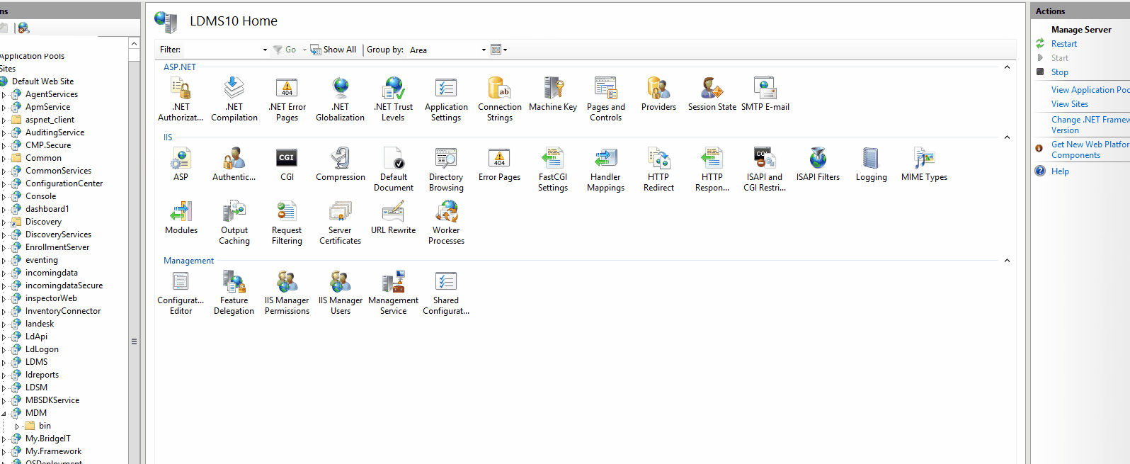Open HTTP Redirect feature
The width and height of the screenshot is (1130, 464).
(x=658, y=169)
